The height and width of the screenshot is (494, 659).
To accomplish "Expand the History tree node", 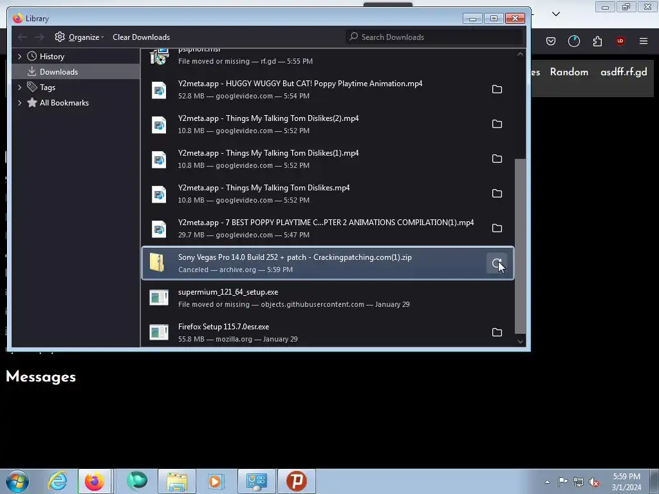I will (19, 57).
